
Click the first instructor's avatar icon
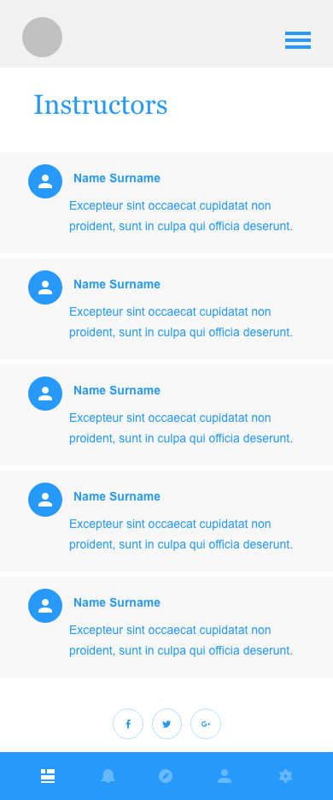[45, 181]
